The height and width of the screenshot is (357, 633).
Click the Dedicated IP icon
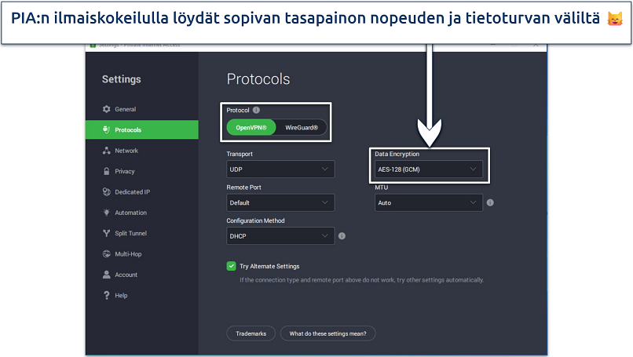click(106, 191)
